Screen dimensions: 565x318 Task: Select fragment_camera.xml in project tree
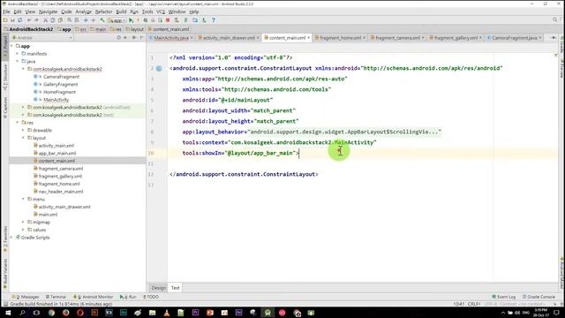pyautogui.click(x=61, y=169)
